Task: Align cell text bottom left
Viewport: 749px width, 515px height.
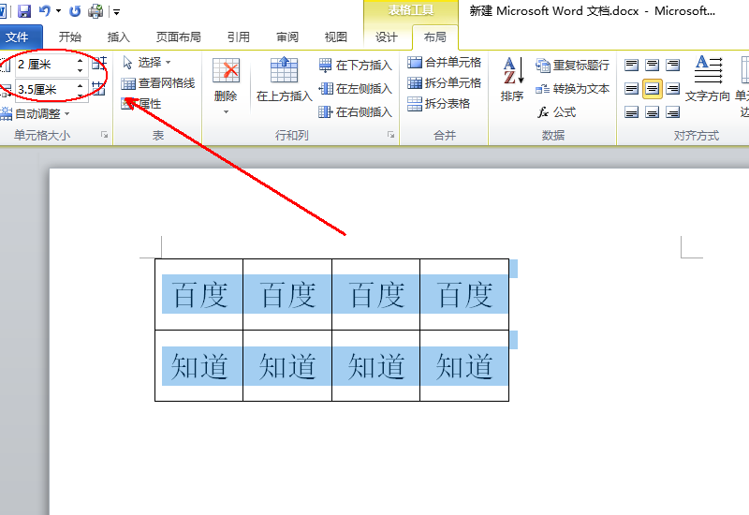Action: click(631, 112)
